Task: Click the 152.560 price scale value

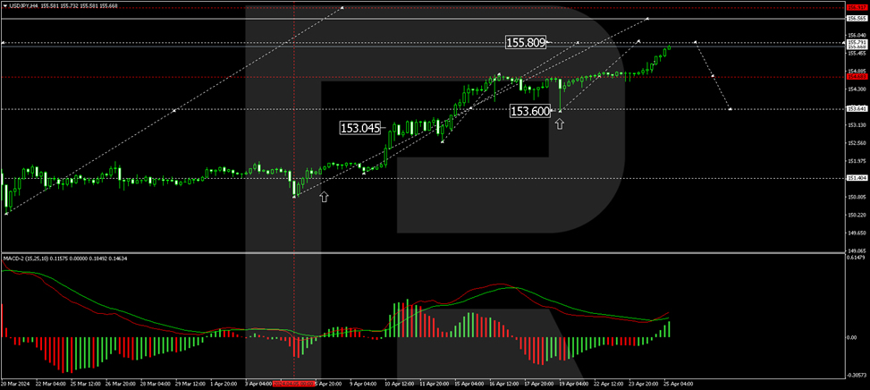Action: pyautogui.click(x=857, y=143)
